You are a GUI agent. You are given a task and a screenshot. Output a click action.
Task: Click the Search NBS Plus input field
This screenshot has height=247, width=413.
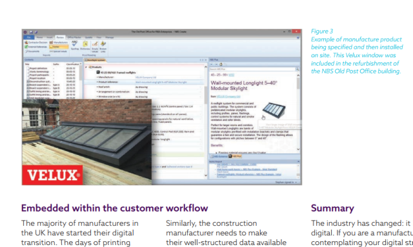pyautogui.click(x=252, y=69)
